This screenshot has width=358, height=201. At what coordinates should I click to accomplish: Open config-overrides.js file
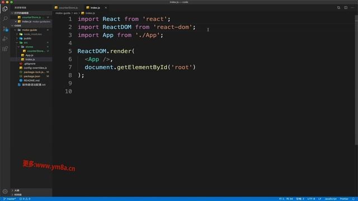[x=35, y=68]
